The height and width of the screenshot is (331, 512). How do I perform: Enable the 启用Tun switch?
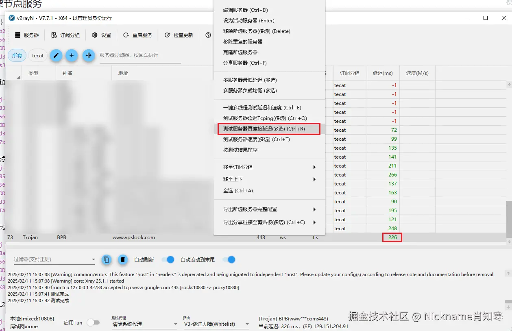93,322
